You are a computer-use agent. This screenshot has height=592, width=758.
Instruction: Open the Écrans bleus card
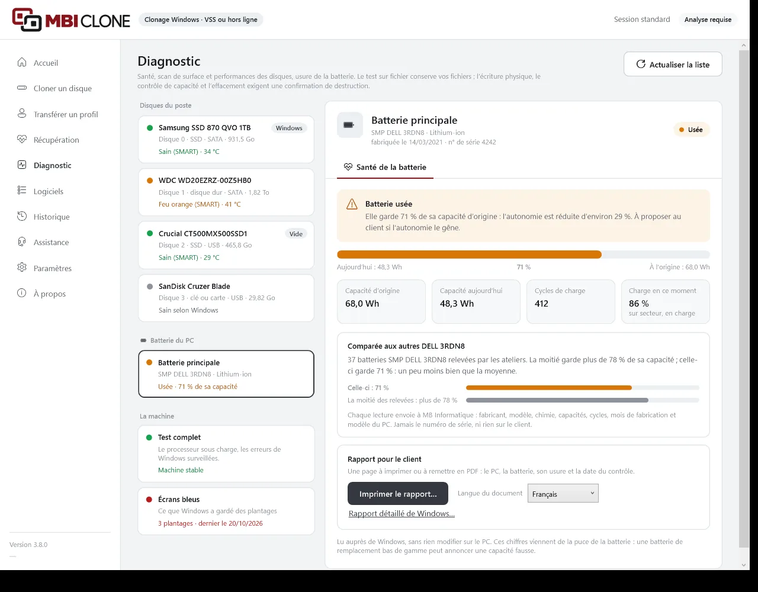[226, 511]
